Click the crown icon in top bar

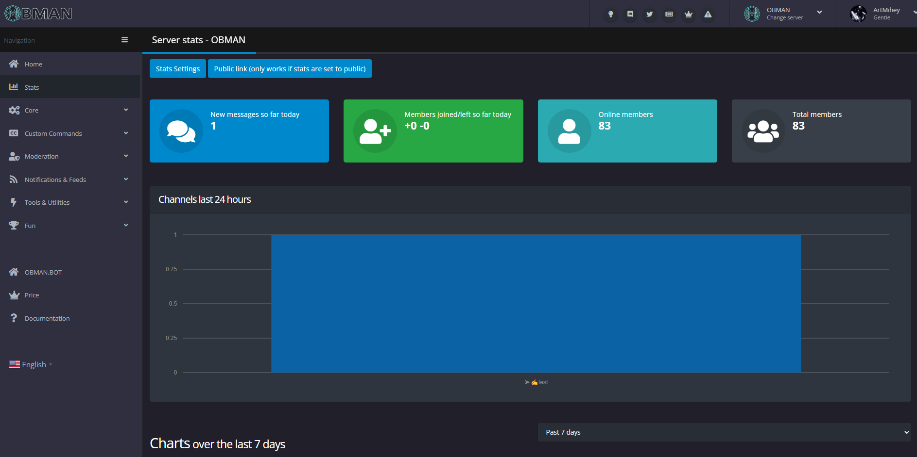[x=688, y=14]
